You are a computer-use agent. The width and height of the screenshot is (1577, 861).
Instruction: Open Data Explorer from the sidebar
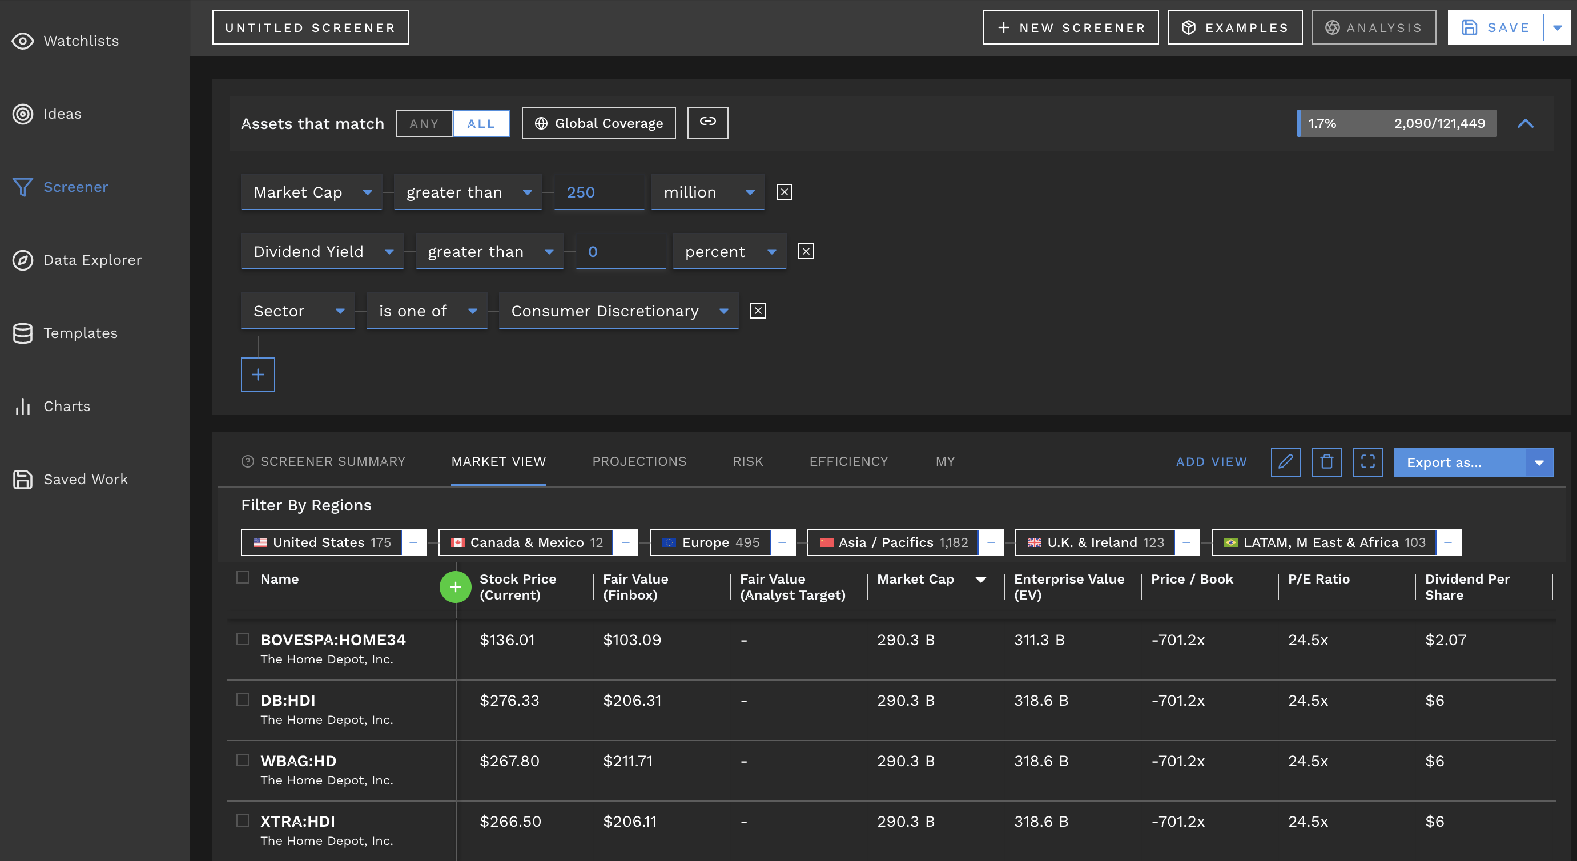pyautogui.click(x=92, y=260)
